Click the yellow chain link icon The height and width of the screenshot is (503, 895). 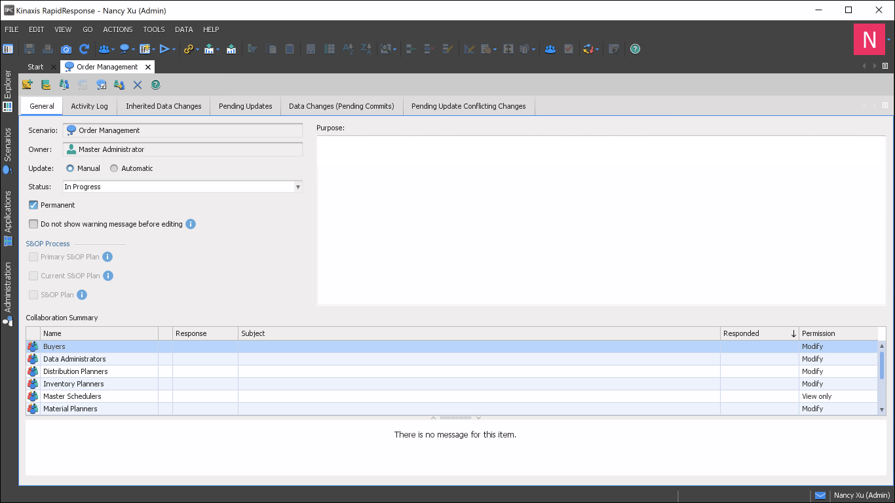[x=188, y=49]
